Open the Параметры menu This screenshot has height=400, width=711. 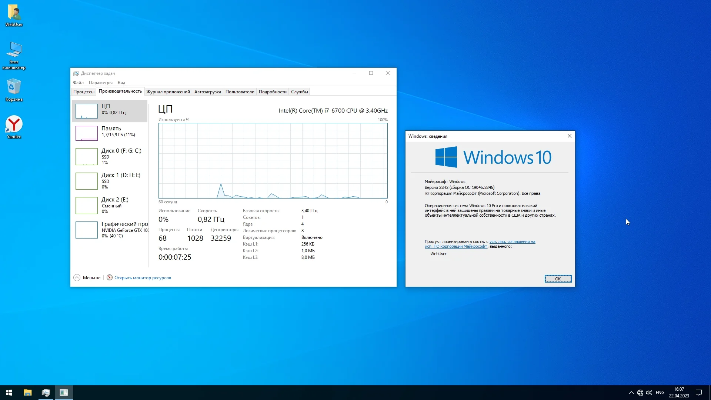(x=100, y=83)
